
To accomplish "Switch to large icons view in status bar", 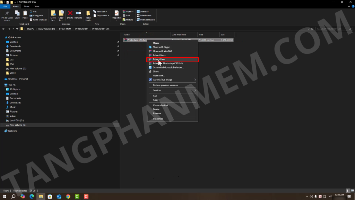I will point(352,191).
